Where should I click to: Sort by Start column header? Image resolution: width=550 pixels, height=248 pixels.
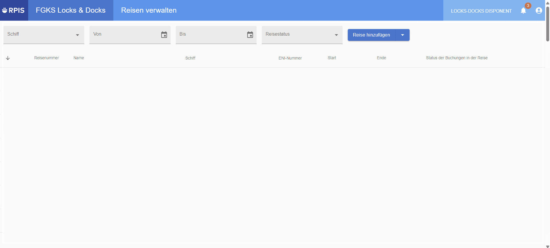click(332, 58)
